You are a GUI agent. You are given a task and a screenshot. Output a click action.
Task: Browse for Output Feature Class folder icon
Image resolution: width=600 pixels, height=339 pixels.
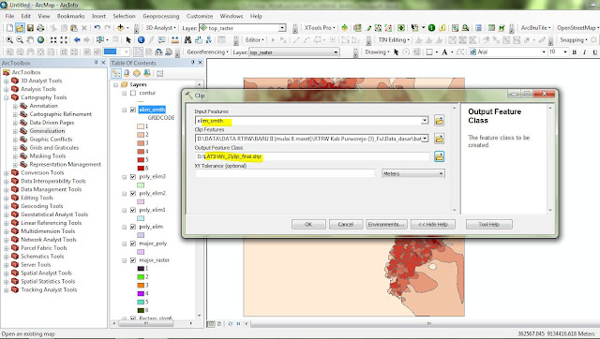point(440,156)
